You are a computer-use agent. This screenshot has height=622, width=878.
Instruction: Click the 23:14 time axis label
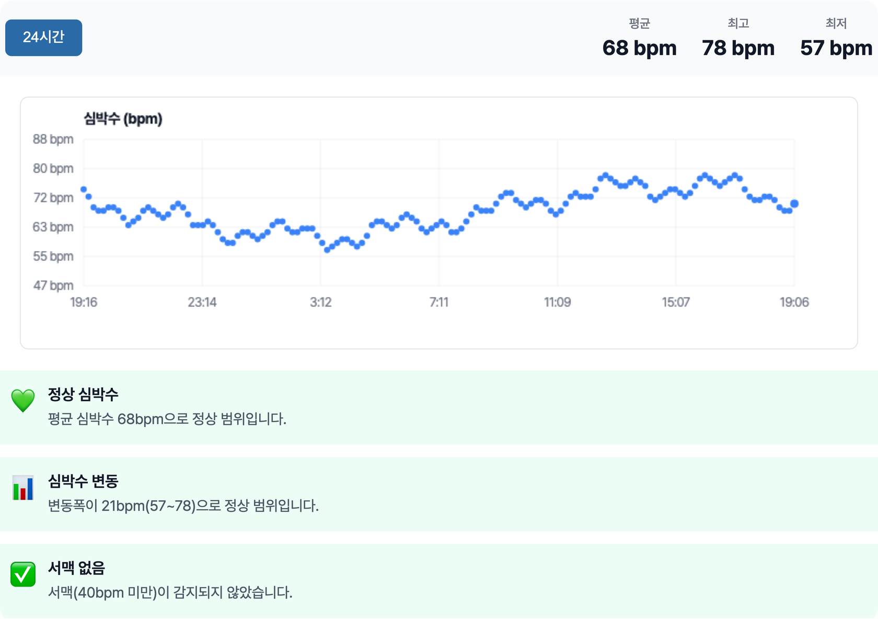(202, 302)
